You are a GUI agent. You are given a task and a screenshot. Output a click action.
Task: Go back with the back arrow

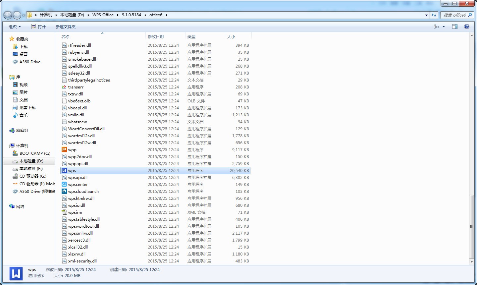point(8,15)
